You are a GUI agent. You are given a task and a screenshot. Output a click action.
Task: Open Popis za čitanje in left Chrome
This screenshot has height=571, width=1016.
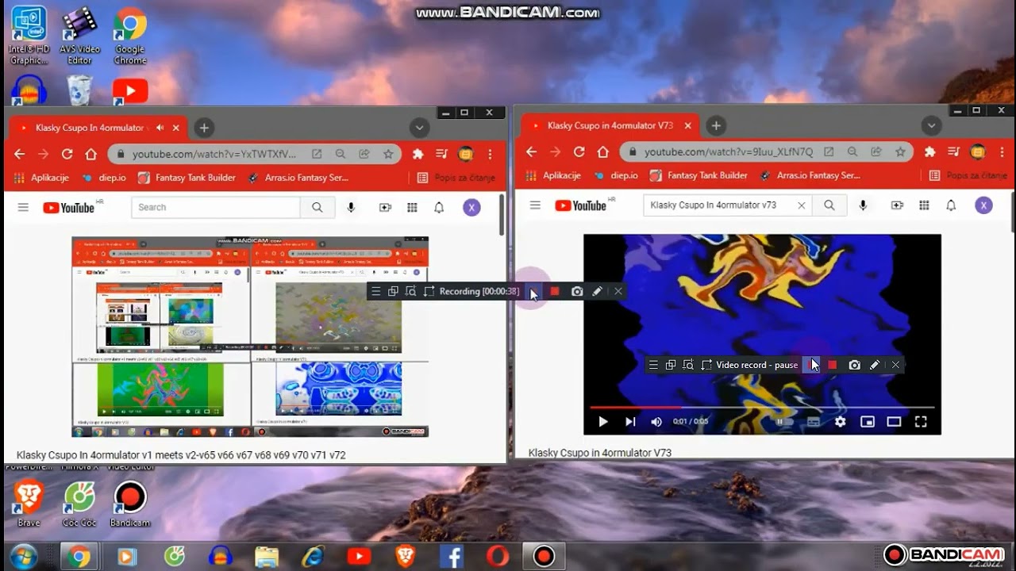coord(457,178)
